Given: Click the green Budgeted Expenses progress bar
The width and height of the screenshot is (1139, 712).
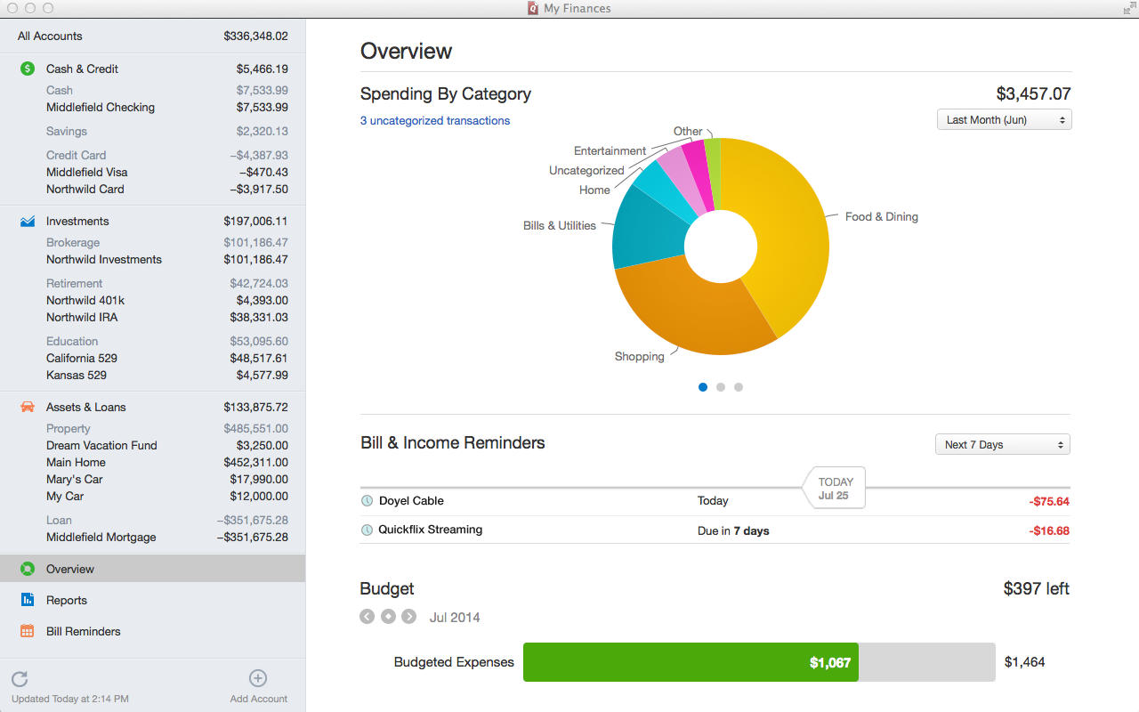Looking at the screenshot, I should [690, 662].
